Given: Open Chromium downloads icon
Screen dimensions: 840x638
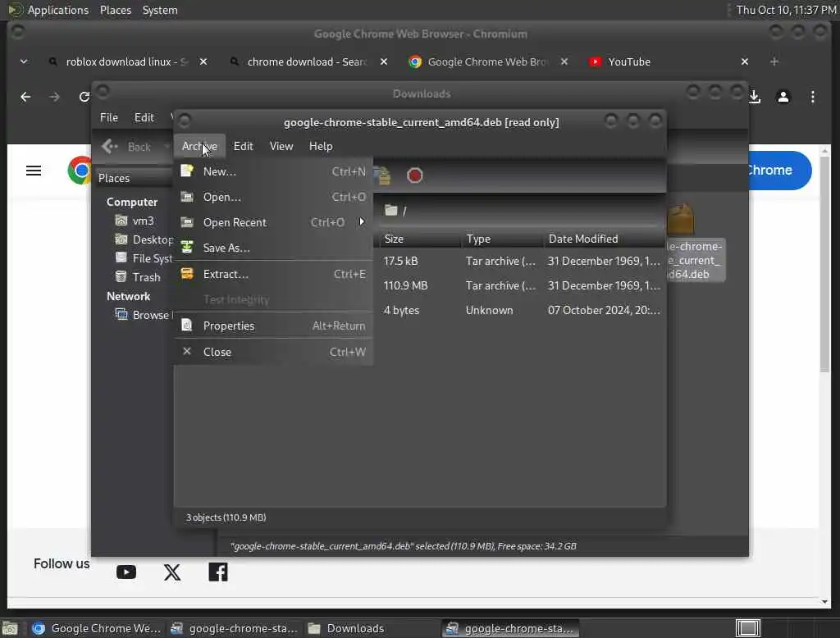Looking at the screenshot, I should pos(755,97).
